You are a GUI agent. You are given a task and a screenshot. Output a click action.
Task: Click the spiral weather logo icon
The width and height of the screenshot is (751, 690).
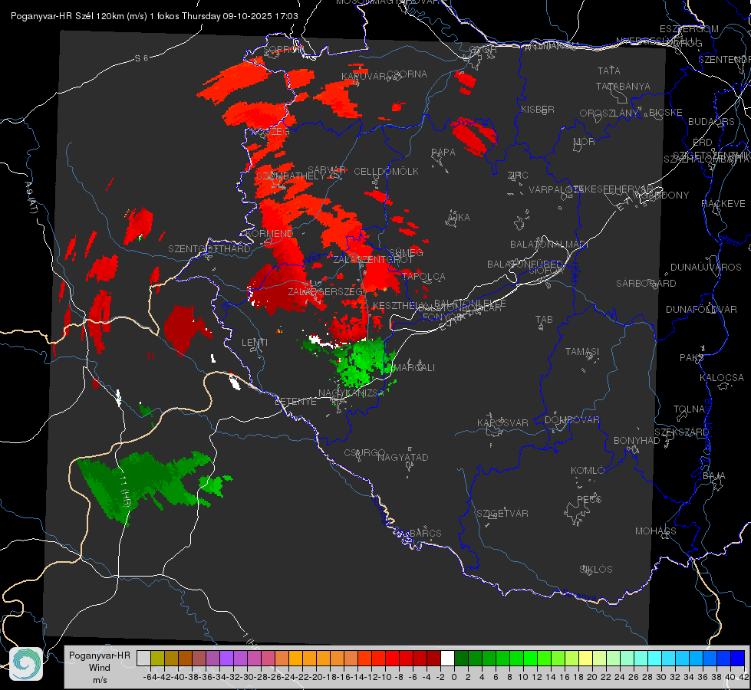(x=26, y=664)
